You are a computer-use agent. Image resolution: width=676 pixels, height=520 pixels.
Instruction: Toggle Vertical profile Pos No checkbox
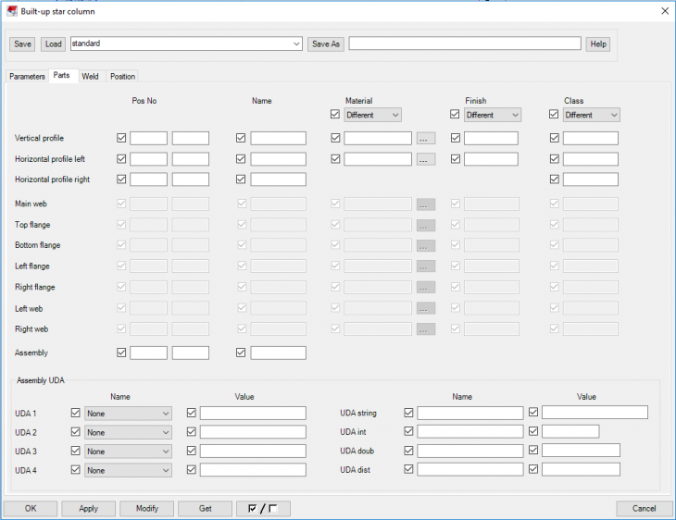[x=122, y=138]
